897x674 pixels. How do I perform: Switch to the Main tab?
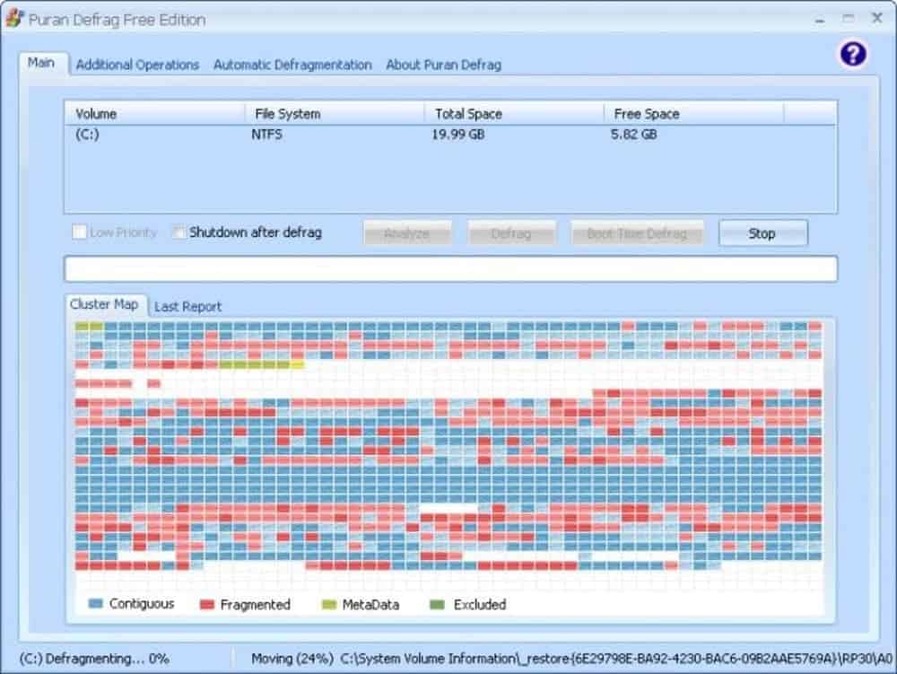[x=41, y=63]
